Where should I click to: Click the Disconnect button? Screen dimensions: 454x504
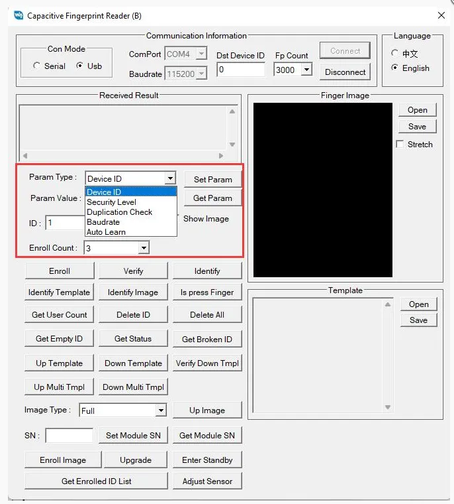tap(345, 72)
